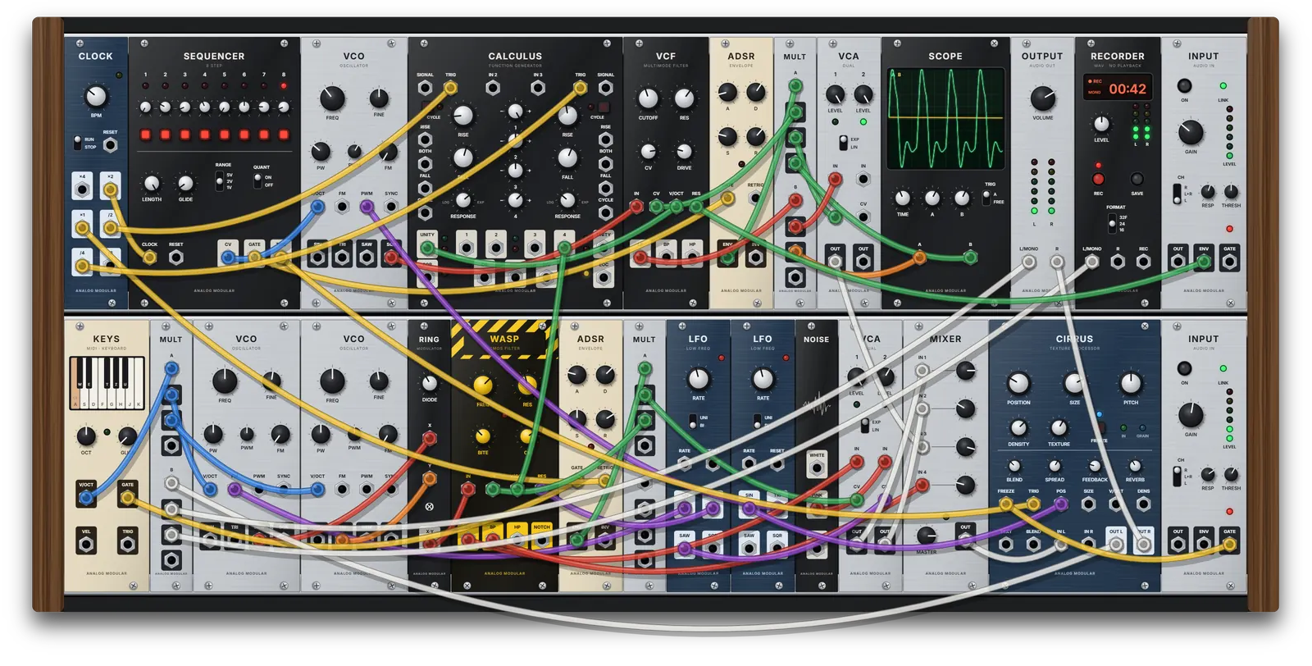
Task: Click the DIODE knob on RING modulator
Action: 429,383
